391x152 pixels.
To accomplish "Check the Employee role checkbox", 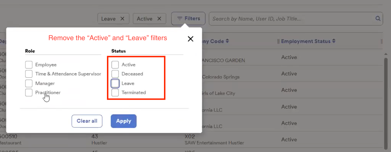I will click(x=29, y=65).
